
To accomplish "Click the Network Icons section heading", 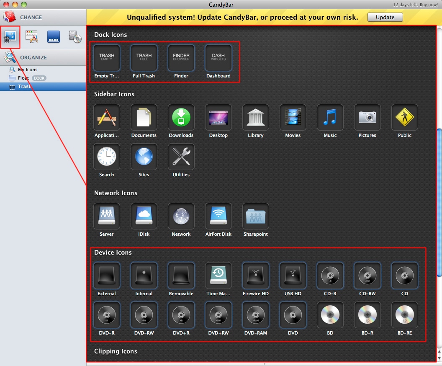I will (x=116, y=193).
